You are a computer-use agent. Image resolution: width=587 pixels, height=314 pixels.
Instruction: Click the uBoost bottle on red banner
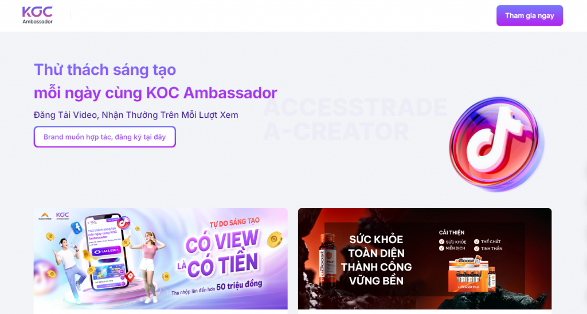pos(327,260)
